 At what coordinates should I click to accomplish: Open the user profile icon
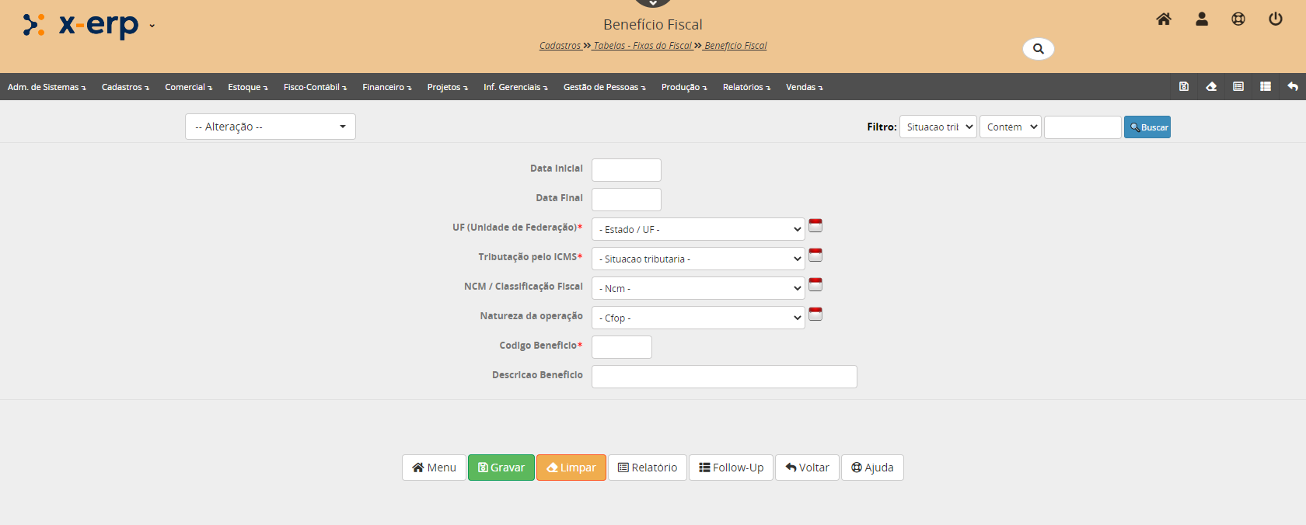pos(1201,19)
